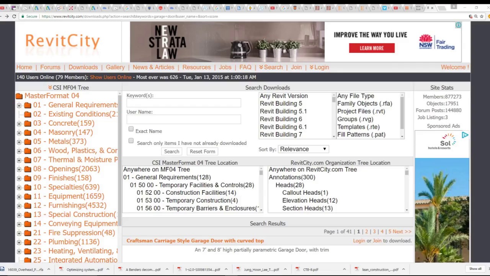Click the folder icon beside 10 - Specialties
This screenshot has height=276, width=490.
[x=28, y=187]
